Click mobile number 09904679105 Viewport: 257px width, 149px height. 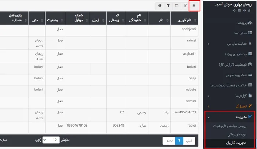point(77,126)
